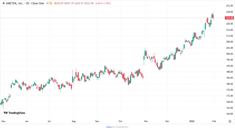Click the 184.00 price axis label

(230, 78)
